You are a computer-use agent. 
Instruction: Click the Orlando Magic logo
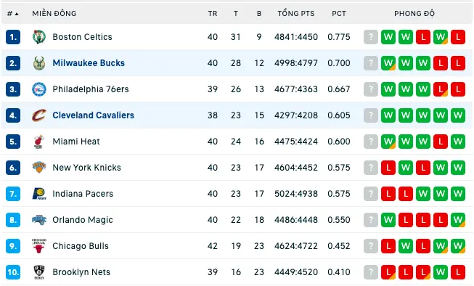[39, 220]
